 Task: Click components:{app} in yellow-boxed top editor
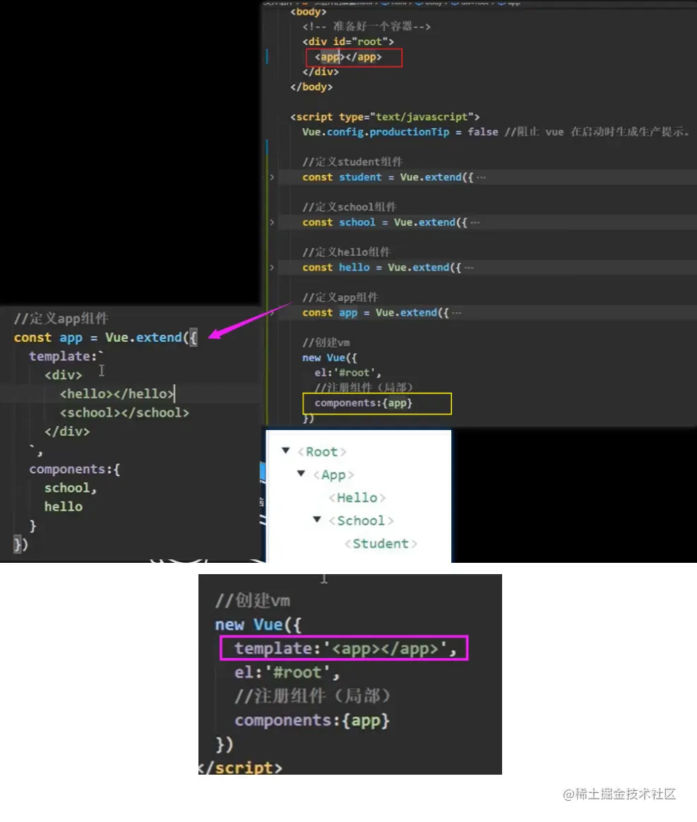(364, 403)
